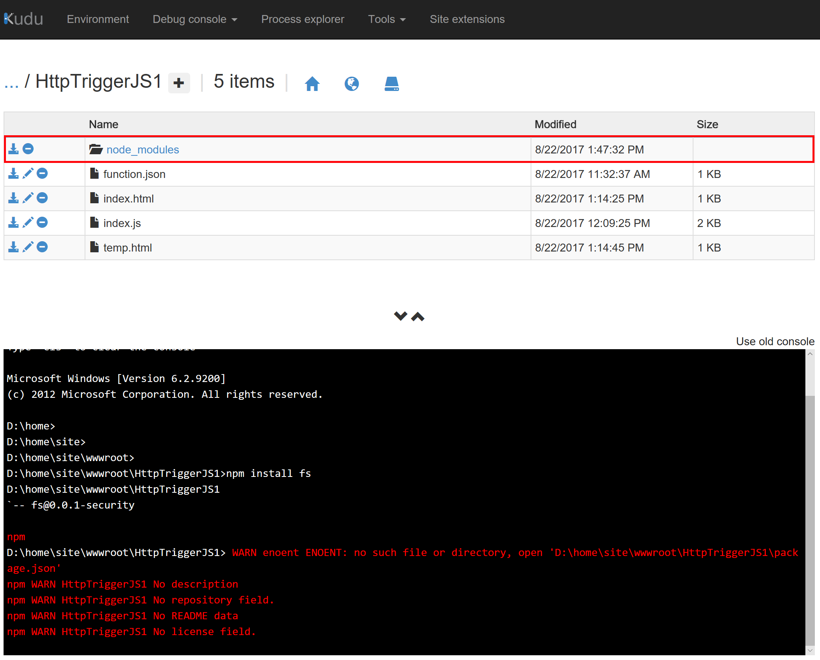Click the index.html file icon
The image size is (820, 660).
click(x=94, y=198)
